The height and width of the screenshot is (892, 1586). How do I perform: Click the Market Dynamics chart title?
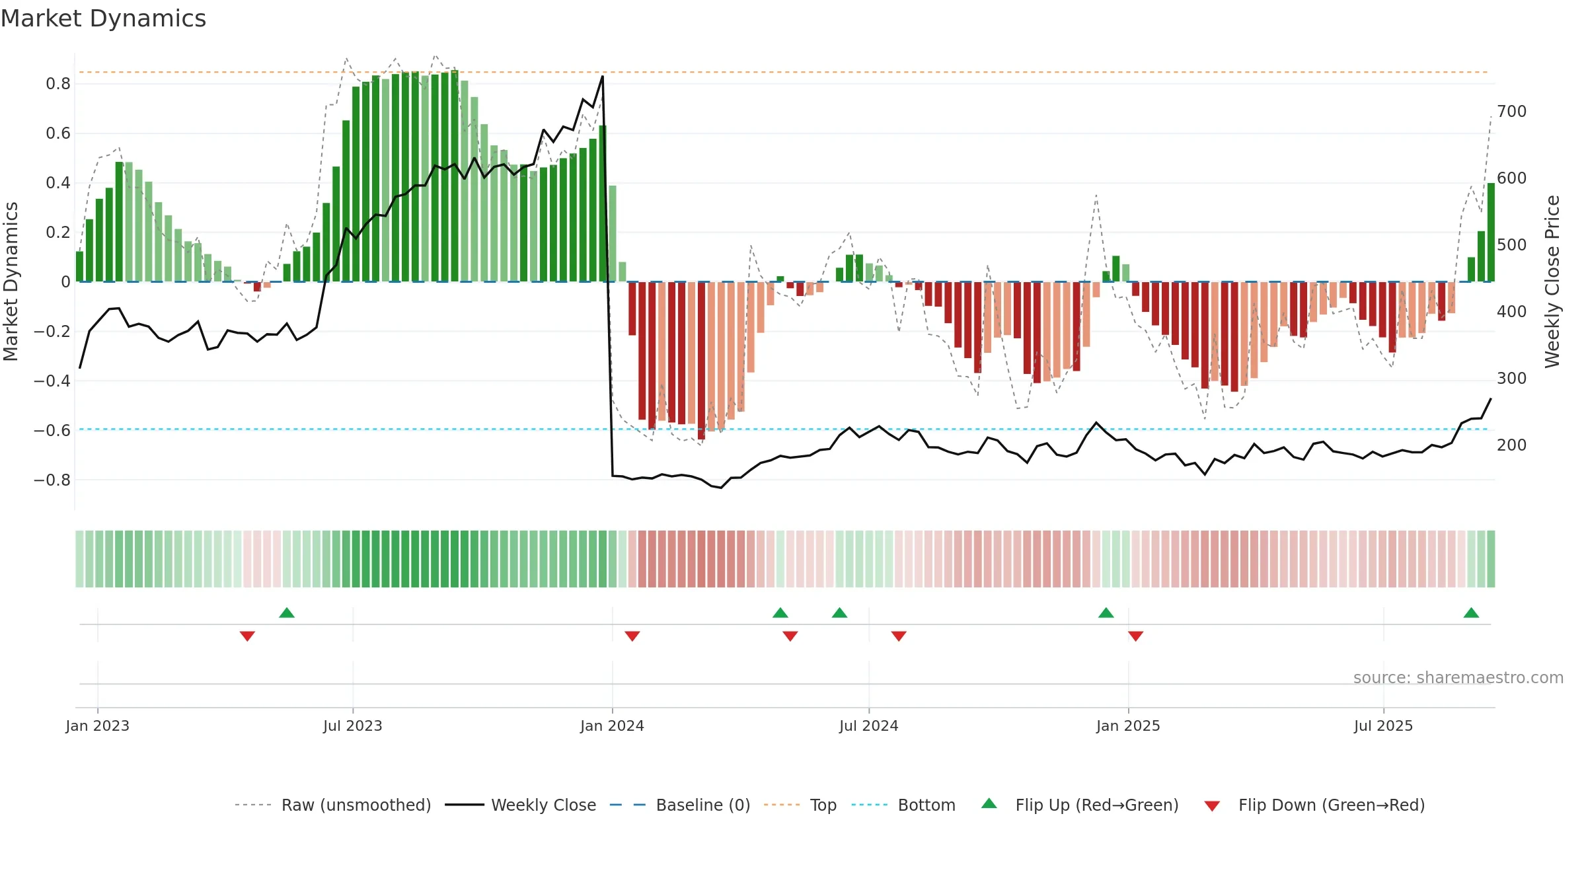[104, 19]
